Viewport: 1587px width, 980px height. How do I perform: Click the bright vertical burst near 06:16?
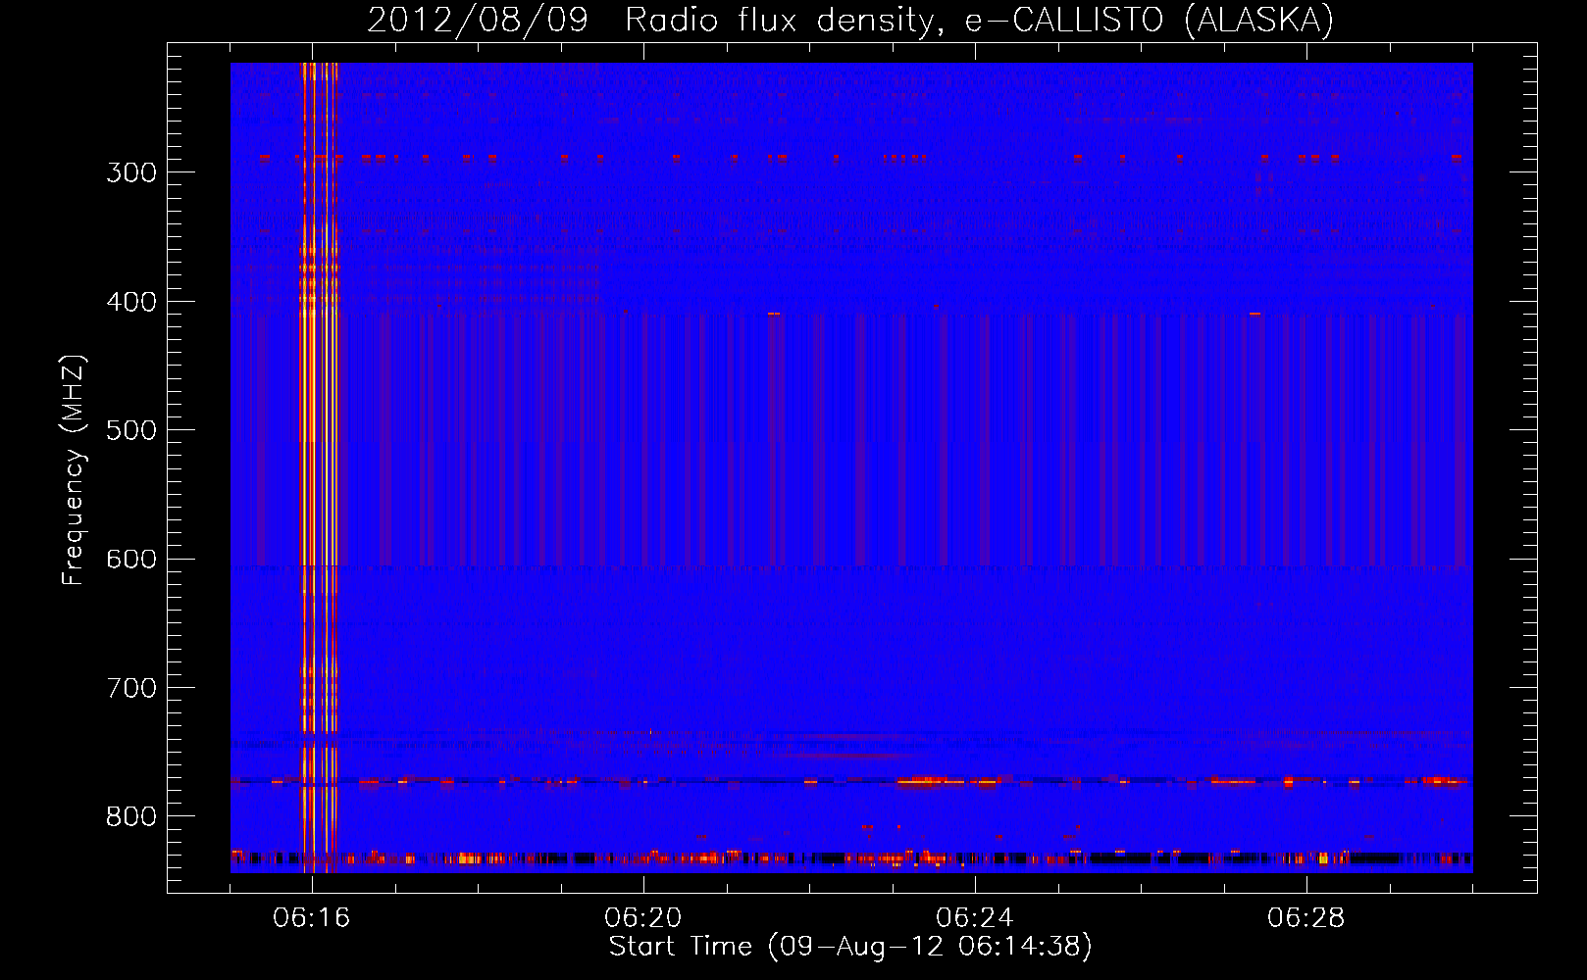(x=320, y=467)
